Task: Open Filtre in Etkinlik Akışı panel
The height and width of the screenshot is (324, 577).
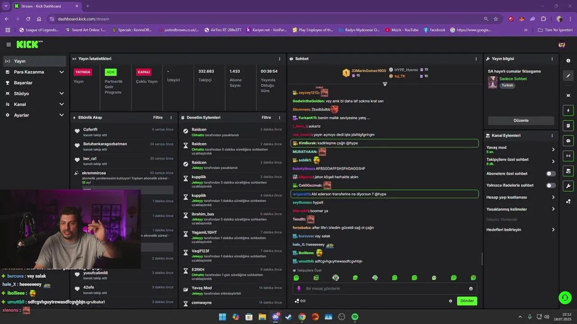Action: point(158,117)
